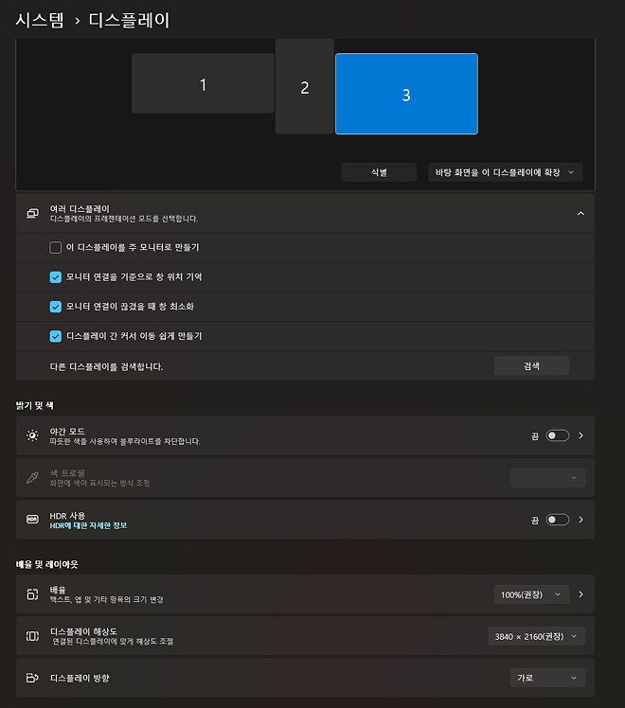Click the display orientation icon
The width and height of the screenshot is (625, 708).
tap(32, 678)
